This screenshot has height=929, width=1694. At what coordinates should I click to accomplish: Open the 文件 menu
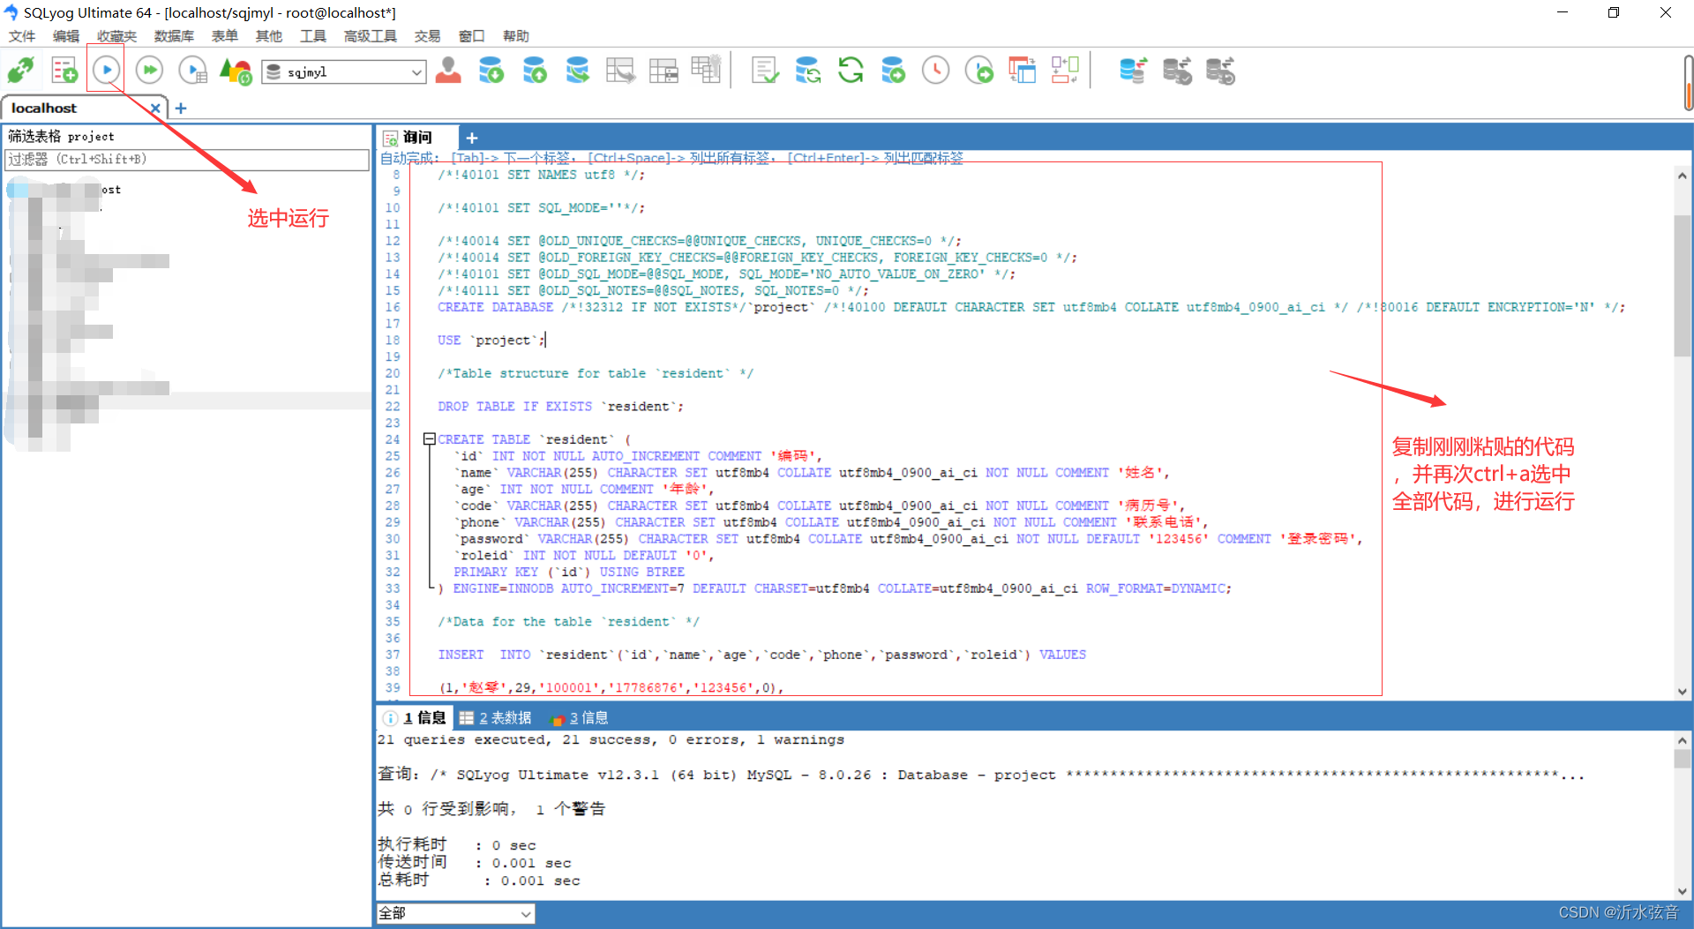[x=22, y=36]
